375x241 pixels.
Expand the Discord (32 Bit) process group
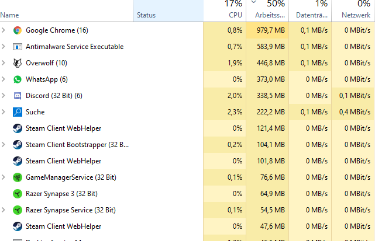pyautogui.click(x=4, y=96)
